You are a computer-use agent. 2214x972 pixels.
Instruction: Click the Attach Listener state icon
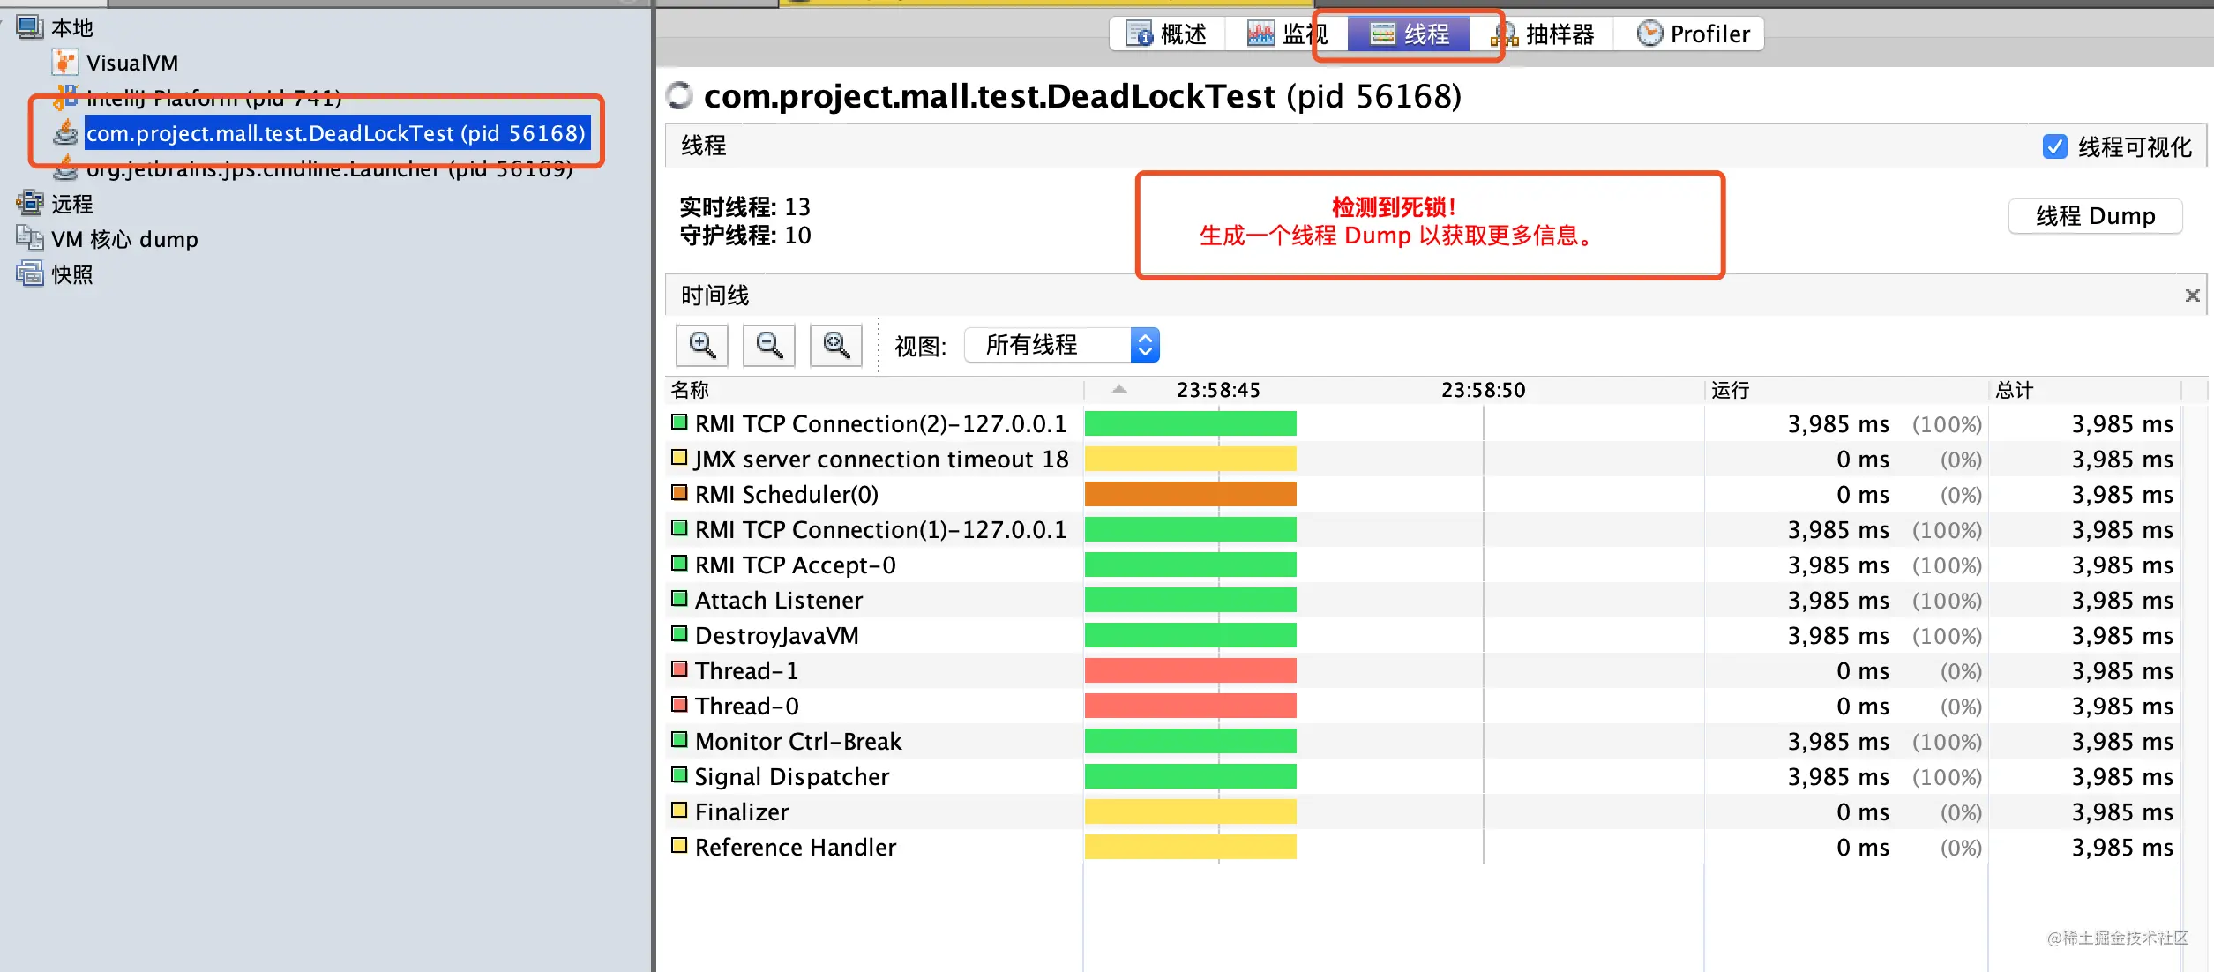(679, 599)
